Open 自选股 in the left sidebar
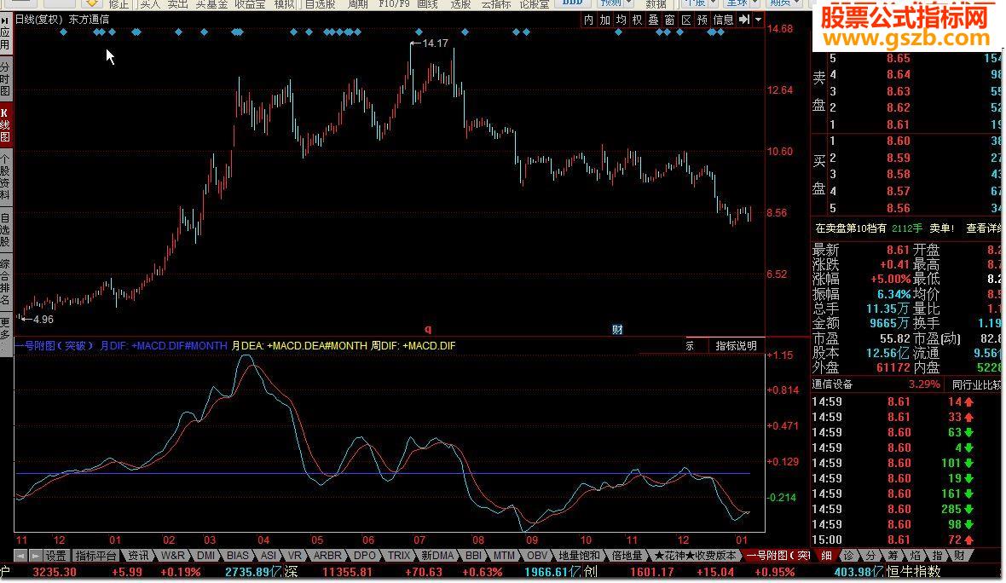The height and width of the screenshot is (583, 1006). tap(5, 230)
